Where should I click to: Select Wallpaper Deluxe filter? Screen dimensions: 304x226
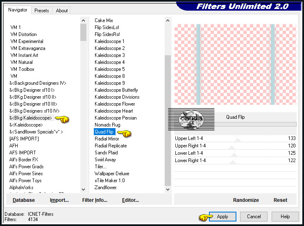tap(112, 174)
